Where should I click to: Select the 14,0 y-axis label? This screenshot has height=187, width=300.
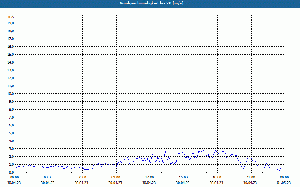click(10, 62)
